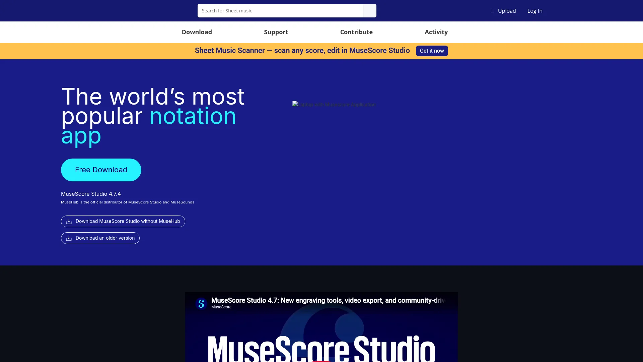Focus the Search for Sheet music field

coord(280,11)
